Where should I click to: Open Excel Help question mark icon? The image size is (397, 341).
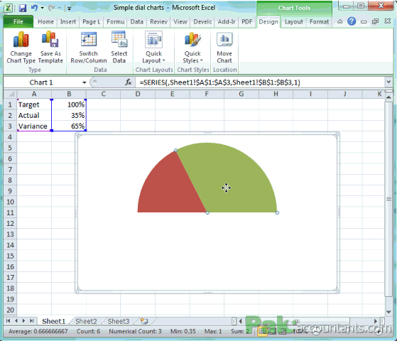point(352,21)
